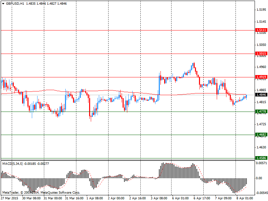Click the 1.5195 price scale value
Viewport: 268px width, 201px height.
(261, 10)
